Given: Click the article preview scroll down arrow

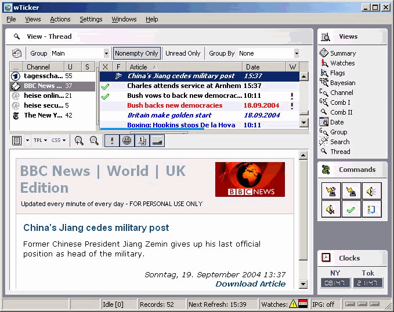Looking at the screenshot, I should click(303, 284).
